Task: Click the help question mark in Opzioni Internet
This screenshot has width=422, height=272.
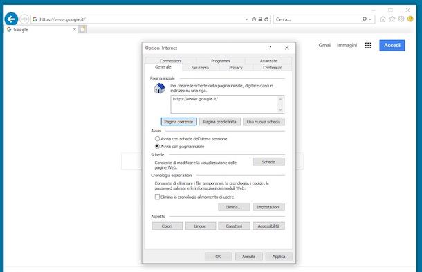Action: pyautogui.click(x=270, y=48)
